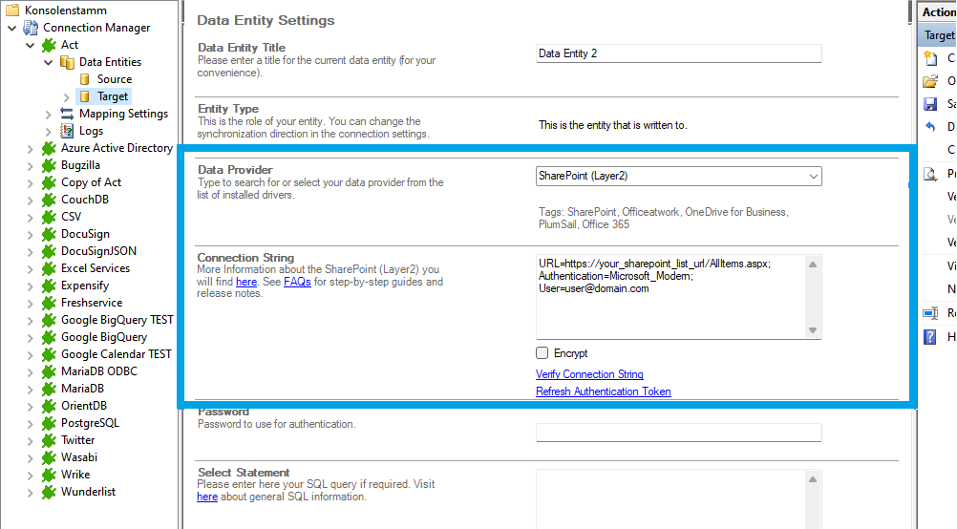Click the green puzzle icon beside Wunderlist

tap(49, 492)
